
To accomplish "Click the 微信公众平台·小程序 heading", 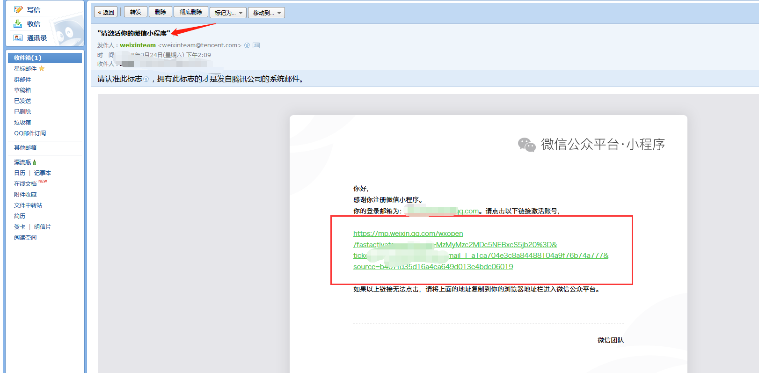I will (x=603, y=145).
